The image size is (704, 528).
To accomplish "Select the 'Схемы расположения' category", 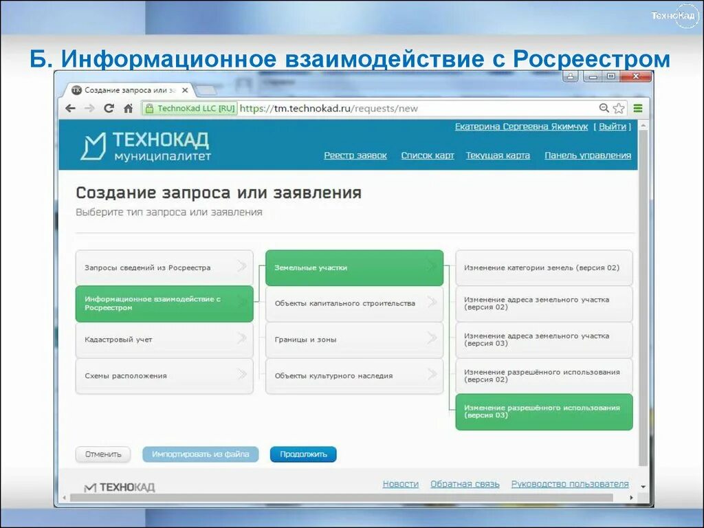I will 164,376.
